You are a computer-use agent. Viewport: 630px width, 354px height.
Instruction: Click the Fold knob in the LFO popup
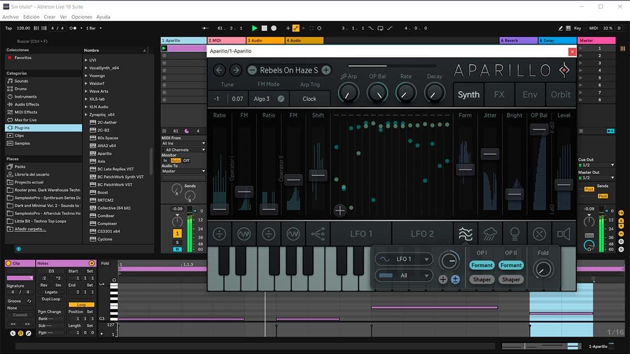pos(543,270)
